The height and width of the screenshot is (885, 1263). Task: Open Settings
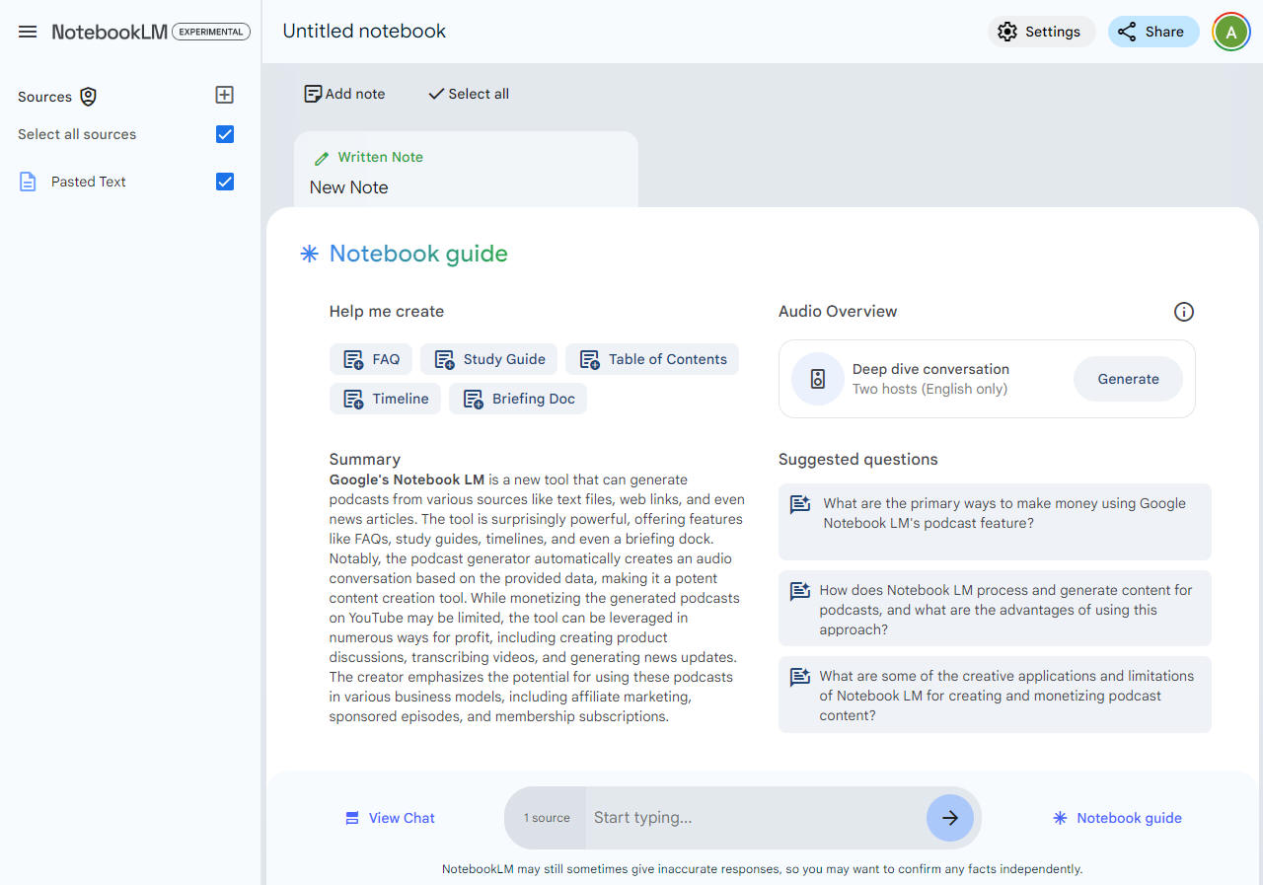pos(1041,32)
